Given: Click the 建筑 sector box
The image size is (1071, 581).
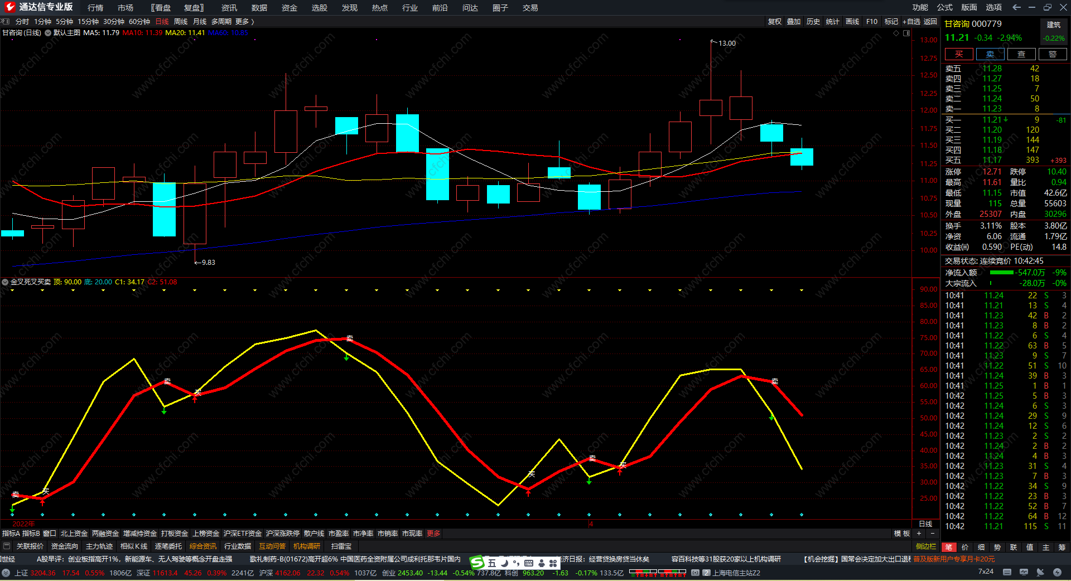Looking at the screenshot, I should [x=1054, y=31].
